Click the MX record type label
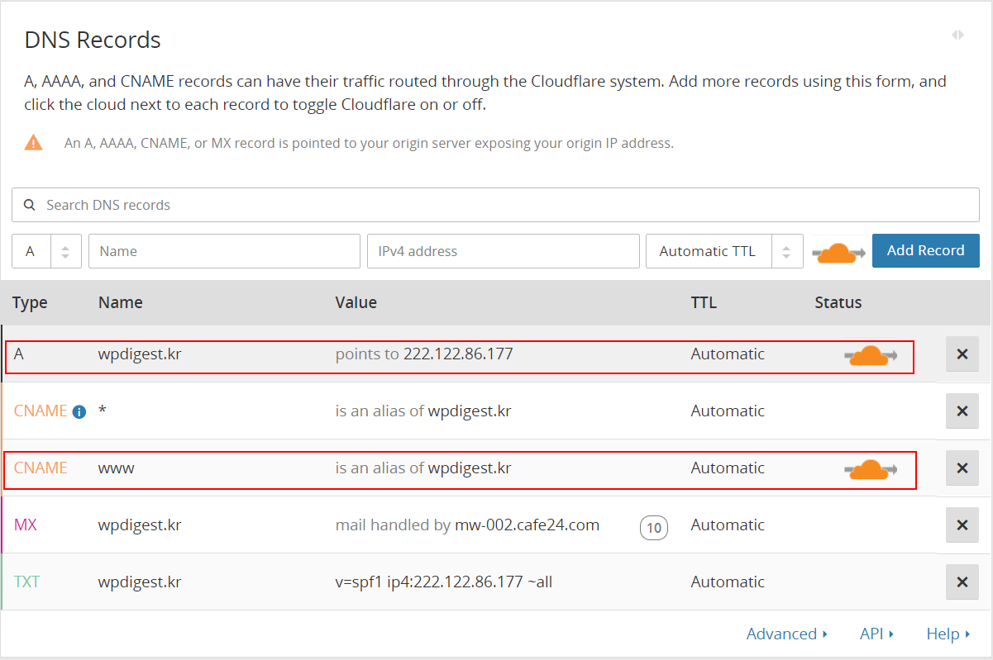 pyautogui.click(x=25, y=525)
